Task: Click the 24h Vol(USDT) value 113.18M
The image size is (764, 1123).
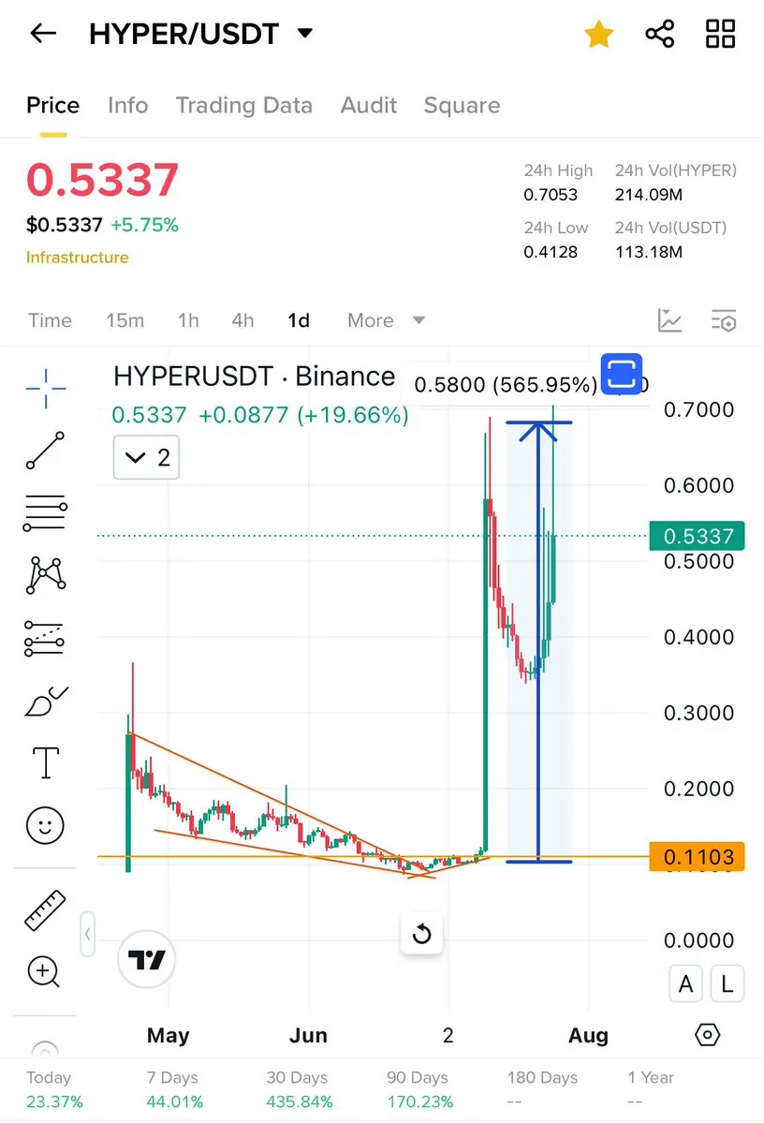Action: (x=649, y=252)
